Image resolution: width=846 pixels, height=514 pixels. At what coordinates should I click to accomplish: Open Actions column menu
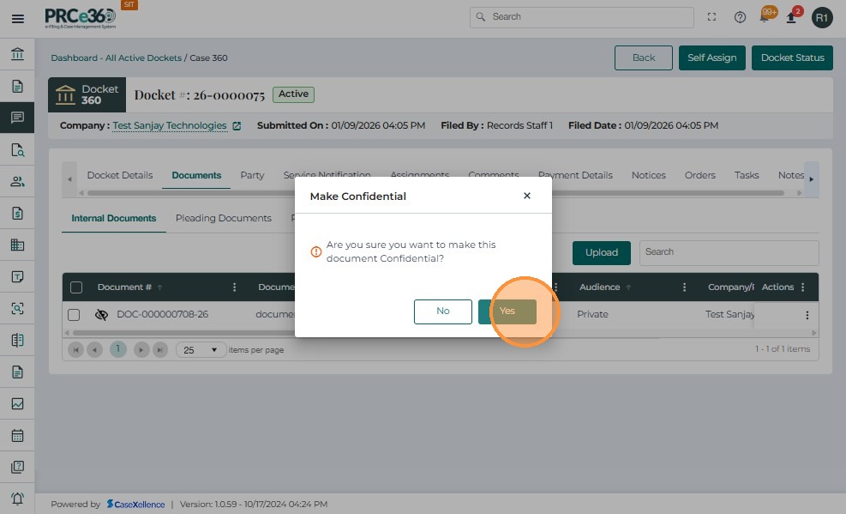(803, 287)
